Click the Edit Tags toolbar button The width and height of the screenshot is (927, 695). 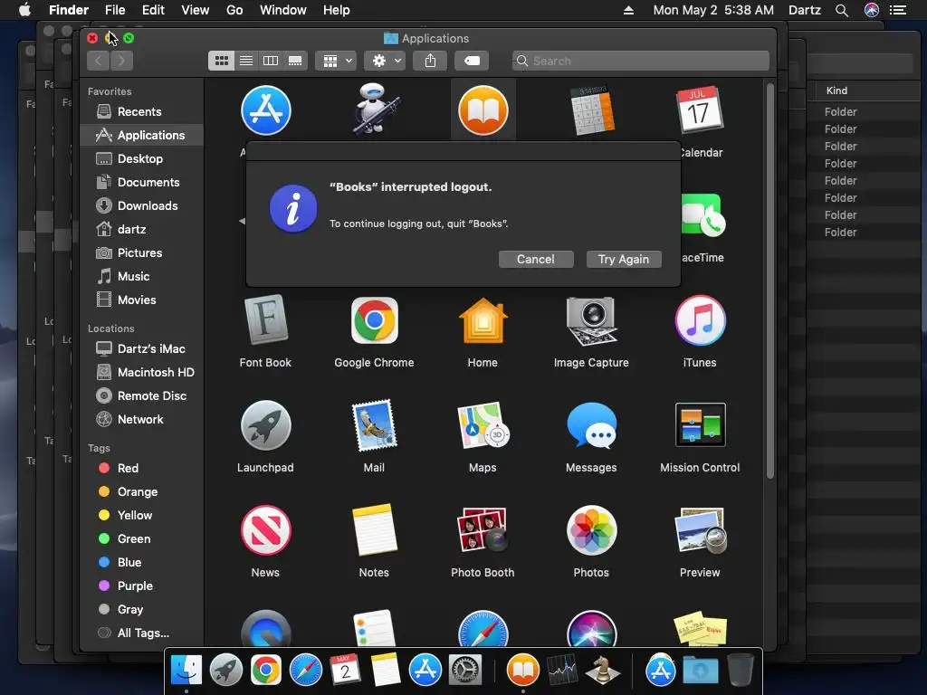click(472, 61)
